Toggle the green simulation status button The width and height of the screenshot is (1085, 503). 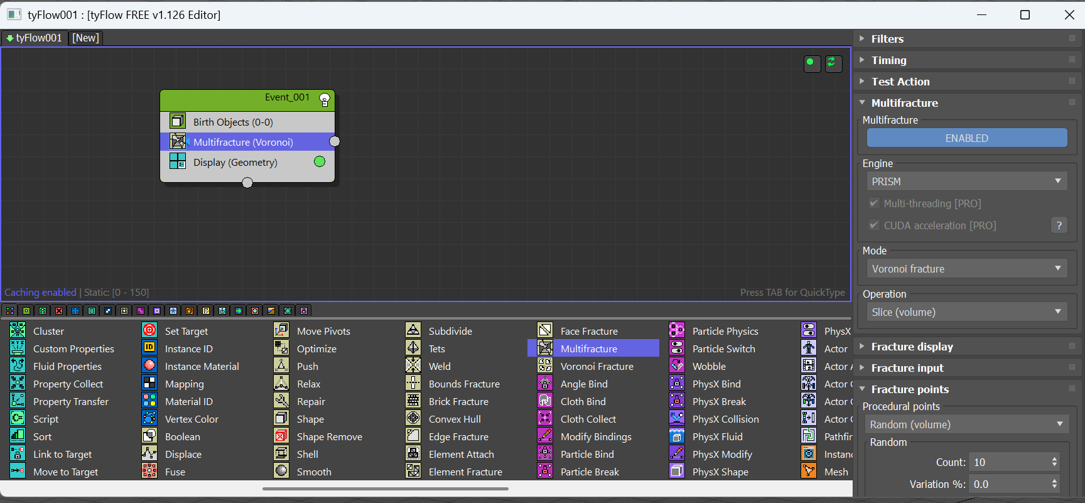coord(812,63)
